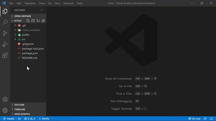Click the .gitignore git file icon
Viewport: 216px width, 121px height.
pos(19,44)
